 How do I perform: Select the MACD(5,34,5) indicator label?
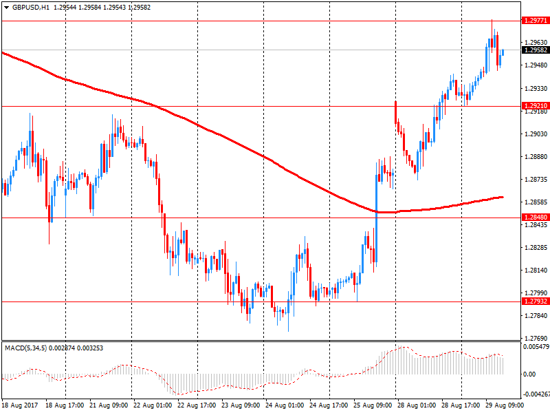point(25,348)
